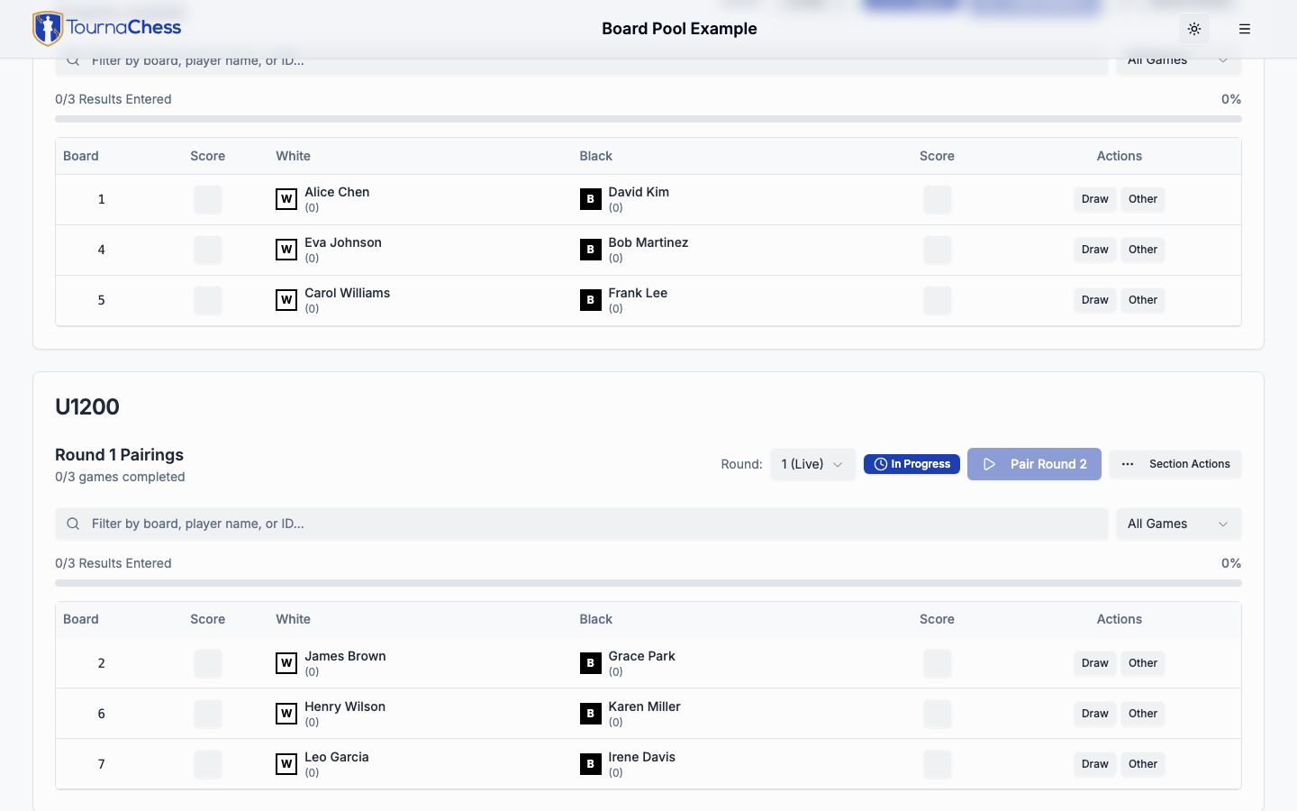This screenshot has height=811, width=1297.
Task: Click the black piece icon beside Karen Miller
Action: tap(591, 714)
